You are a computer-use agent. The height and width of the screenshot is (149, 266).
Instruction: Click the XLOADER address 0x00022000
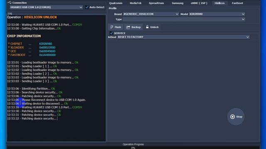[x=47, y=48]
